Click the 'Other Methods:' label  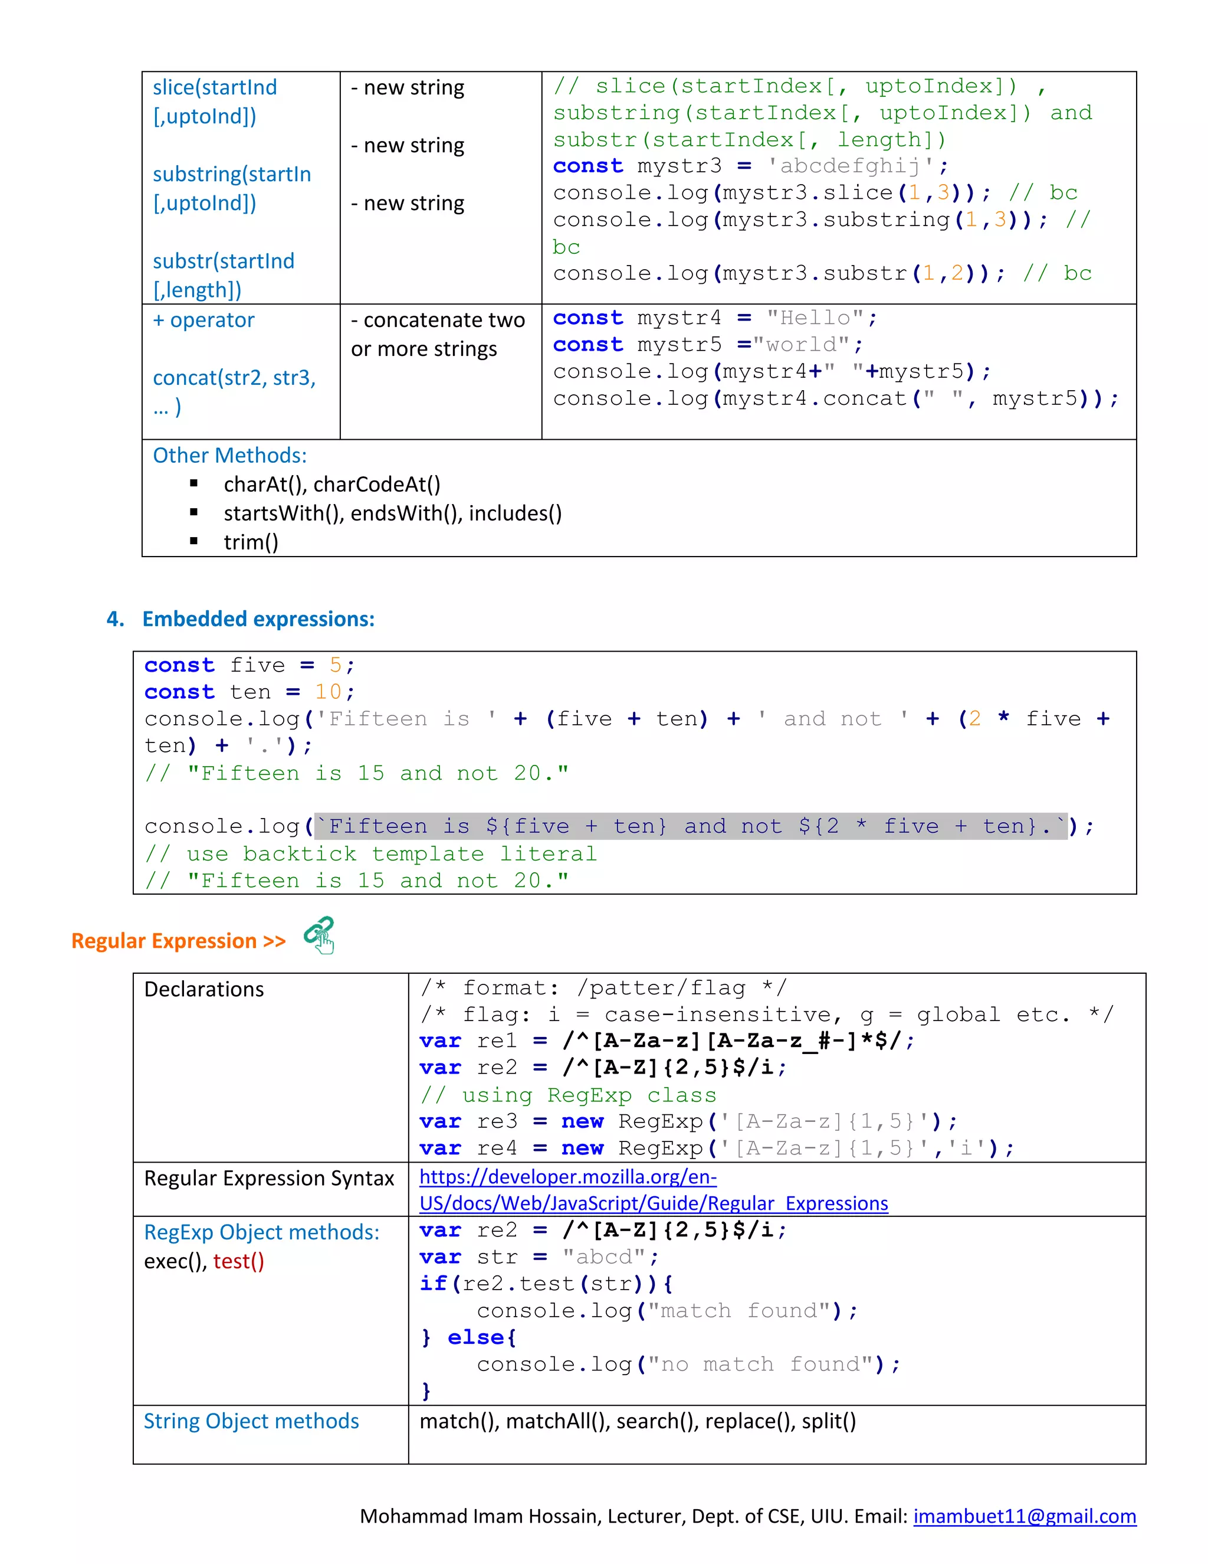(x=229, y=456)
